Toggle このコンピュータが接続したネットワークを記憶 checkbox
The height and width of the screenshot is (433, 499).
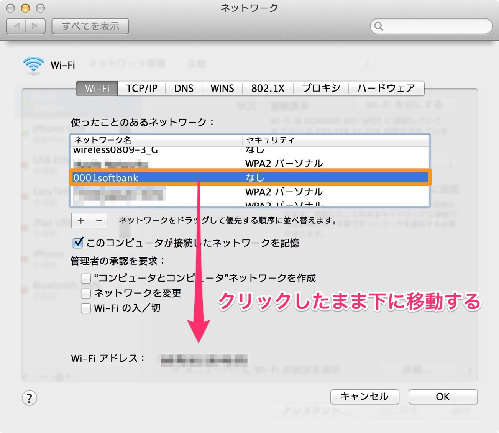78,243
